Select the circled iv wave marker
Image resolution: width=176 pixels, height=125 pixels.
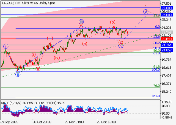point(121,46)
